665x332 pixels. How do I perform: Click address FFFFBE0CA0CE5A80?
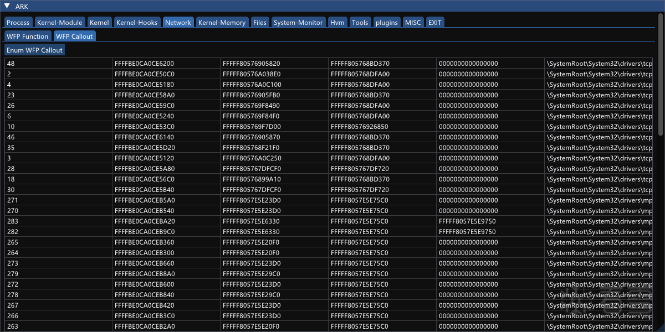tap(166, 169)
